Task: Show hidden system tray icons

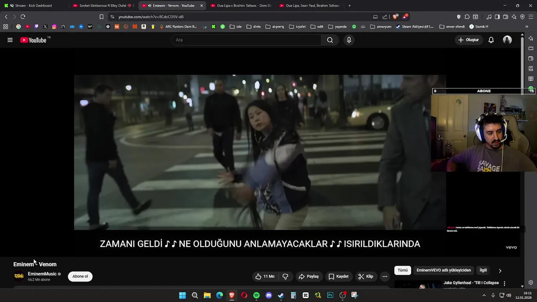Action: 484,295
